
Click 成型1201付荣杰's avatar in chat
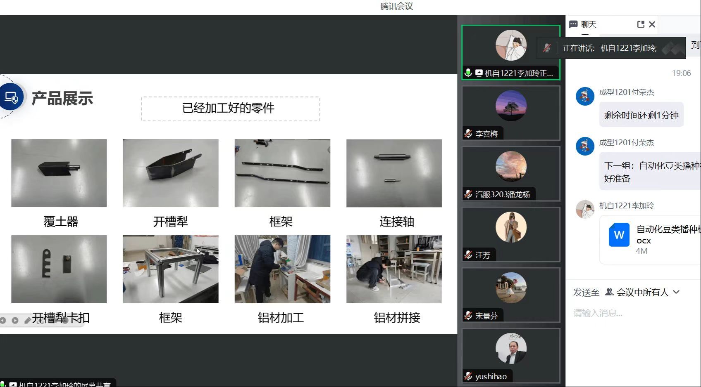(x=585, y=97)
